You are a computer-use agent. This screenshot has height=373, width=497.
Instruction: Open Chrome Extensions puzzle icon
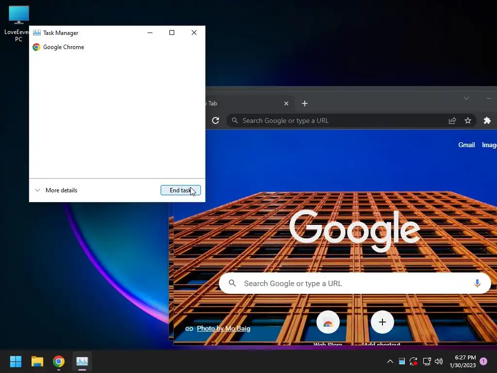point(487,120)
